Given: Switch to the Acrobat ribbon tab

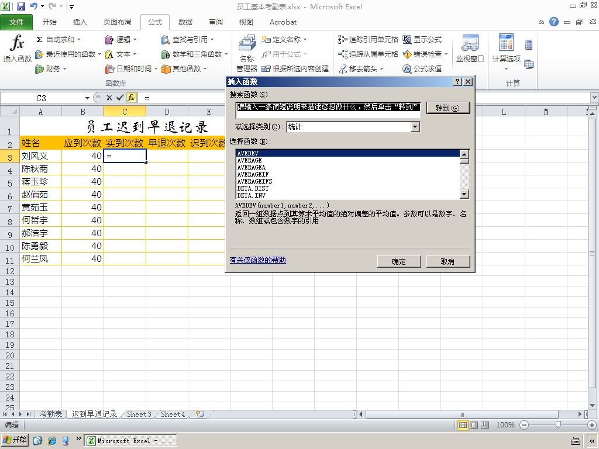Looking at the screenshot, I should point(283,22).
